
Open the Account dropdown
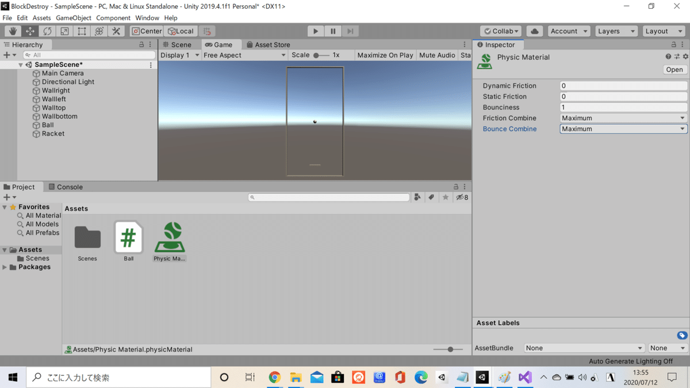[x=569, y=31]
